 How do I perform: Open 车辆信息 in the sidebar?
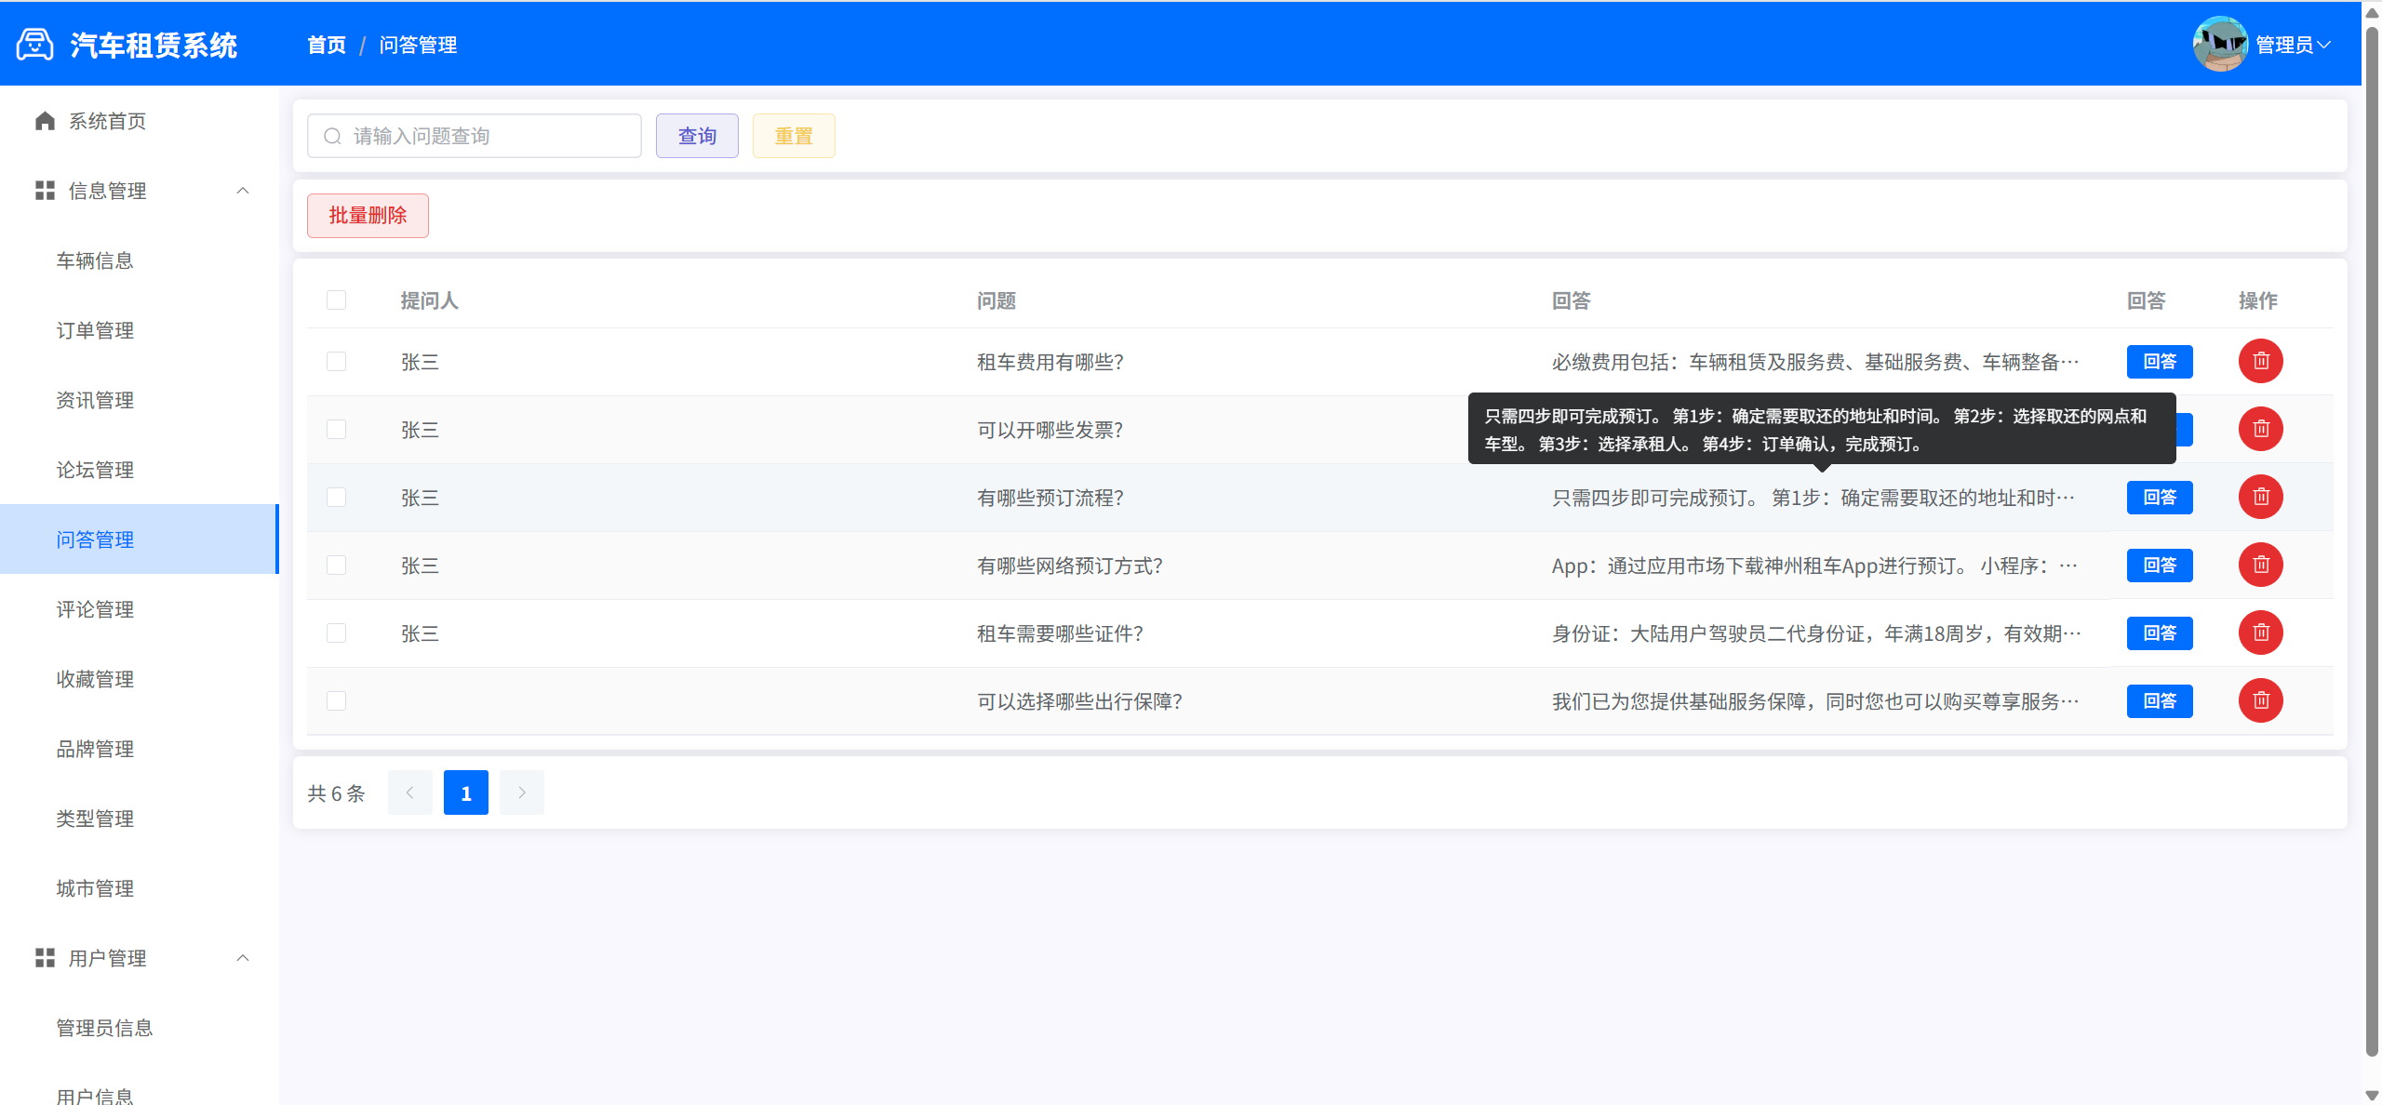click(x=95, y=260)
